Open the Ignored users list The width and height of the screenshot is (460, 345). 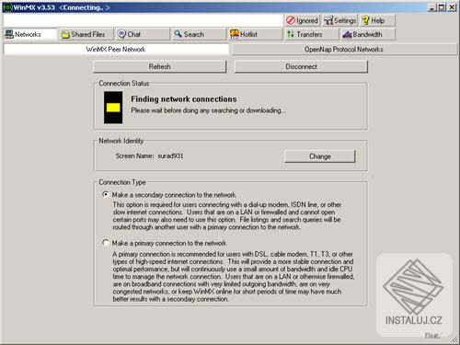pos(303,20)
